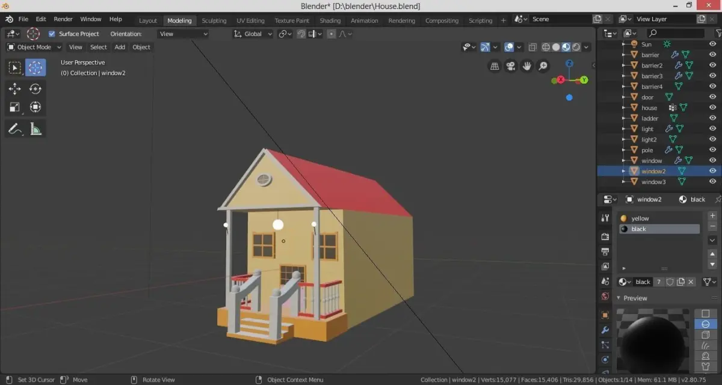Screen dimensions: 722x385
Task: Select the Rotate tool
Action: 35,89
